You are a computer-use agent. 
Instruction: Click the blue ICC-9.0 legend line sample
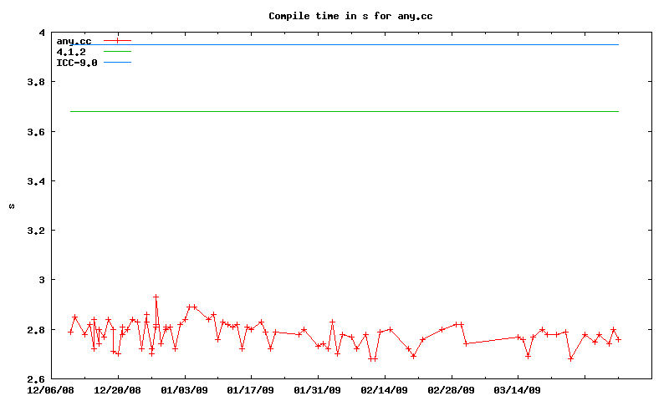coord(118,63)
